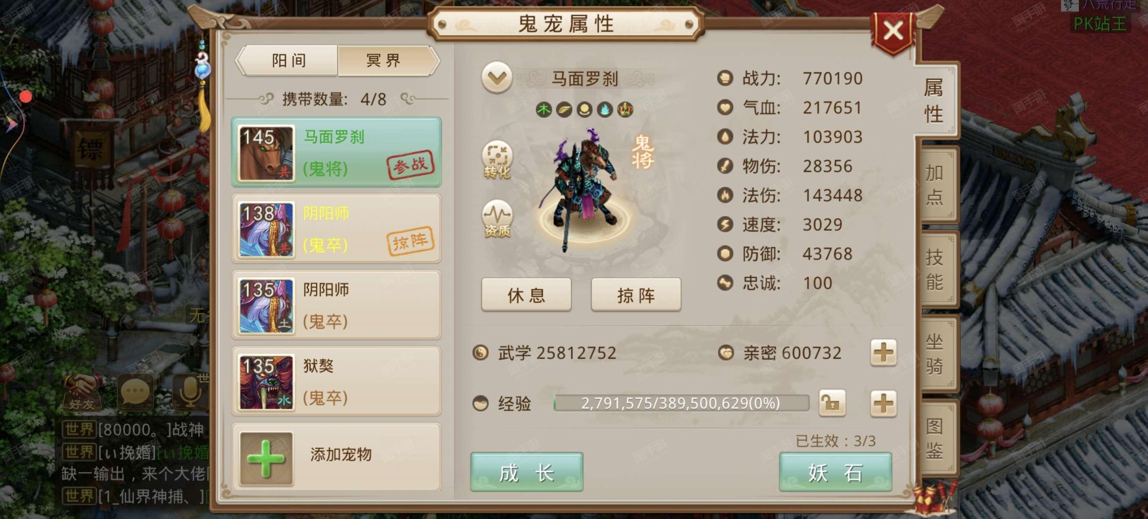Expand the dropdown arrow beside 马面罗刹
The image size is (1148, 519).
pyautogui.click(x=497, y=78)
